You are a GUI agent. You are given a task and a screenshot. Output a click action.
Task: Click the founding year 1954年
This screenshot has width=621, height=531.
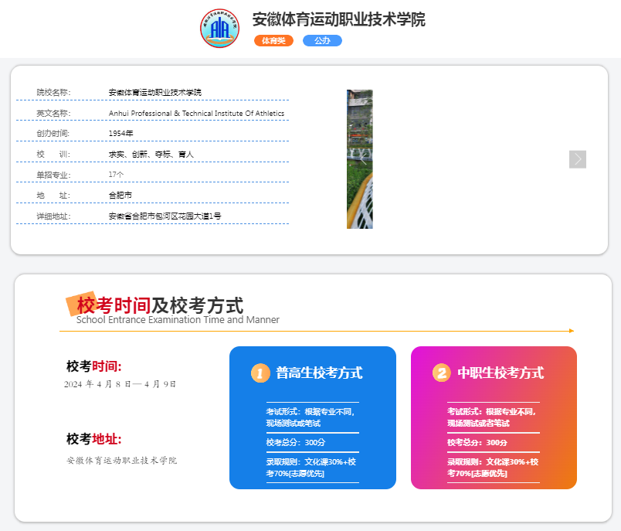120,134
